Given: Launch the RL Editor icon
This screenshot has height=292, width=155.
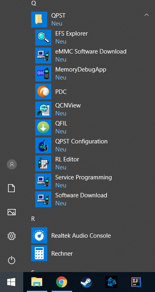Looking at the screenshot, I should (43, 163).
